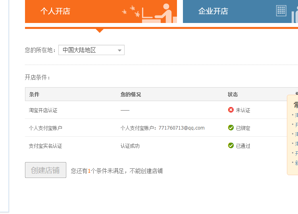Click the 您的情况 column header
Viewport: 298px width, 214px height.
click(131, 94)
